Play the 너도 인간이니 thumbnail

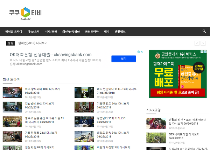[x=84, y=93]
